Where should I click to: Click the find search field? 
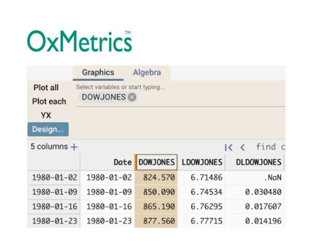(x=270, y=147)
